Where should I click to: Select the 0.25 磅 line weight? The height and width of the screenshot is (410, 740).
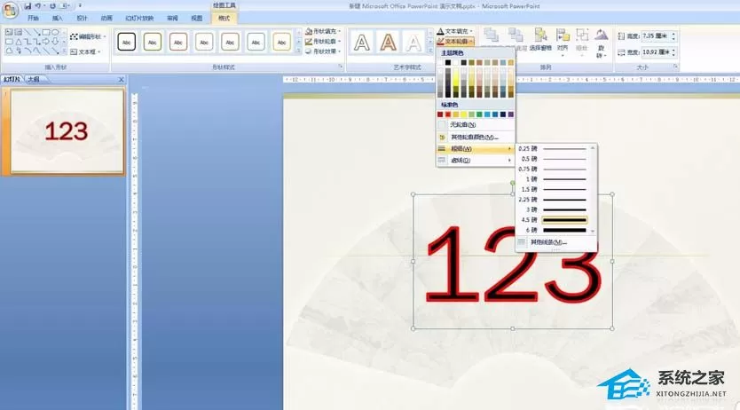pyautogui.click(x=553, y=148)
